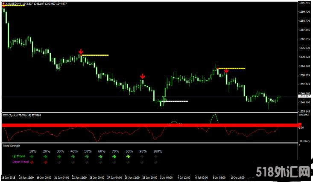Image resolution: width=313 pixels, height=182 pixels.
Task: Click the 3 Jul 04:00 time label
Action: click(166, 177)
